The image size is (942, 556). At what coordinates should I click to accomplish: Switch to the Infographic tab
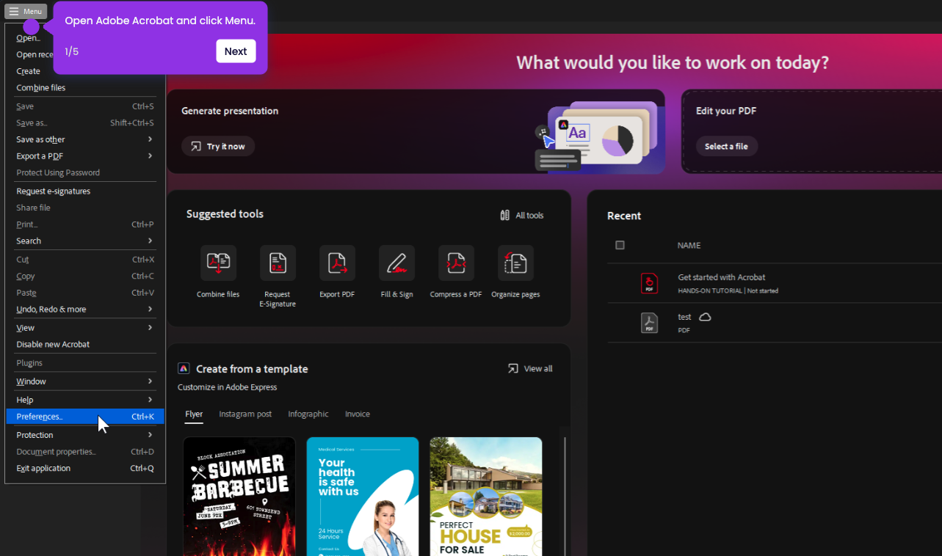click(x=308, y=414)
